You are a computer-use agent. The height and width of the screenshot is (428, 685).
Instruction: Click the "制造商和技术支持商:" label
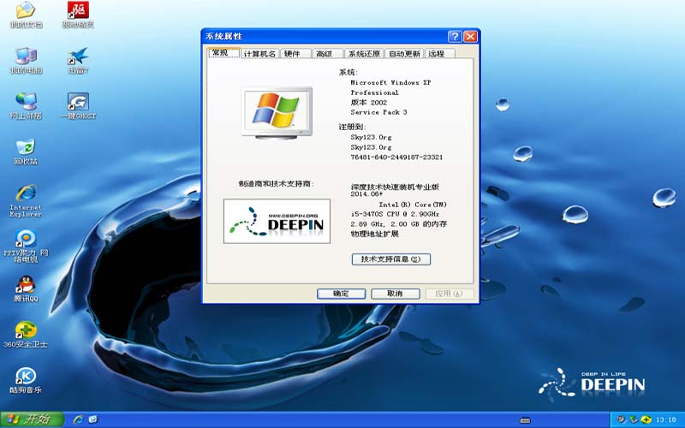(x=276, y=183)
